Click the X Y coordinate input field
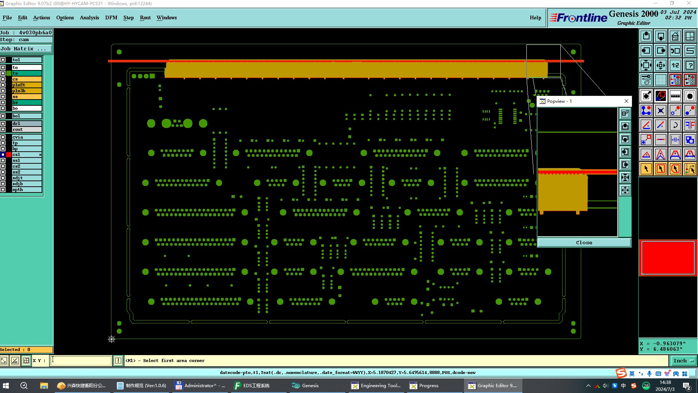This screenshot has height=393, width=698. pyautogui.click(x=80, y=361)
